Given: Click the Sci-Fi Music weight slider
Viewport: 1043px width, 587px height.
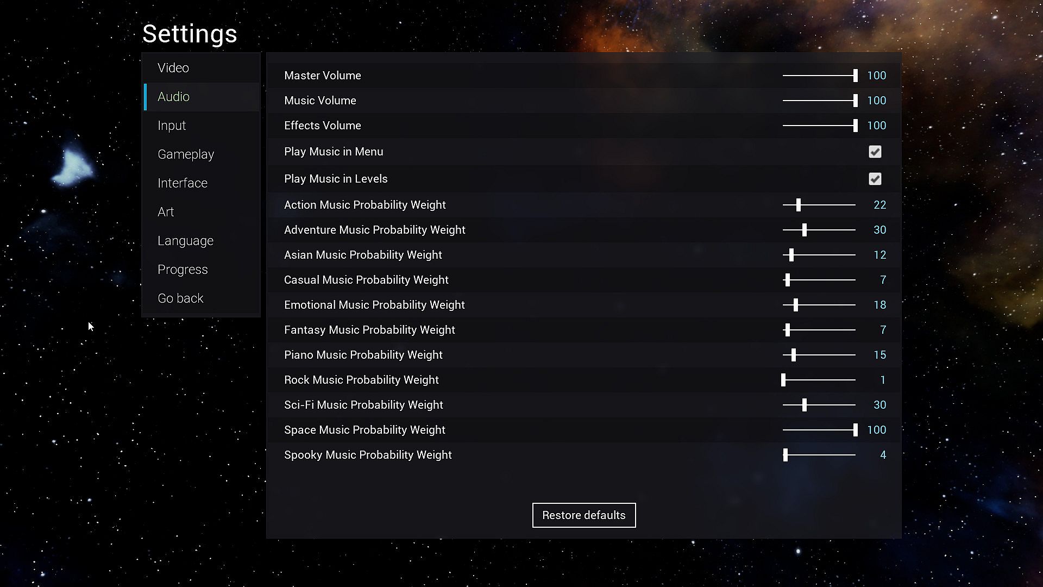Looking at the screenshot, I should coord(805,405).
